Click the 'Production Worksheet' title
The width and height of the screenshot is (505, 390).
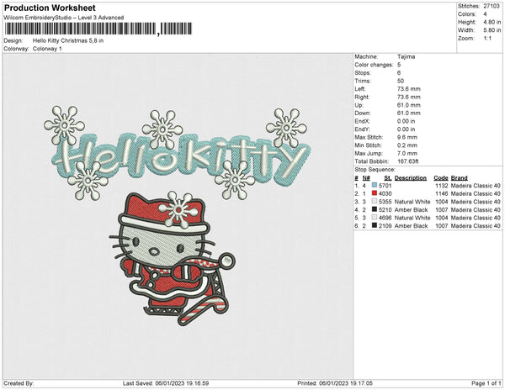click(50, 8)
